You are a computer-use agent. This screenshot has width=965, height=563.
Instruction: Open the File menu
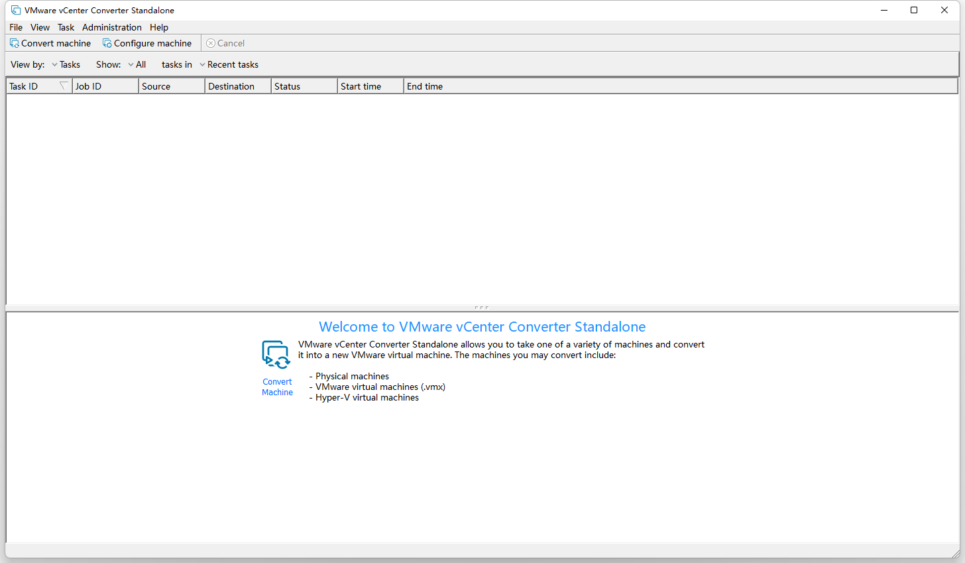15,27
